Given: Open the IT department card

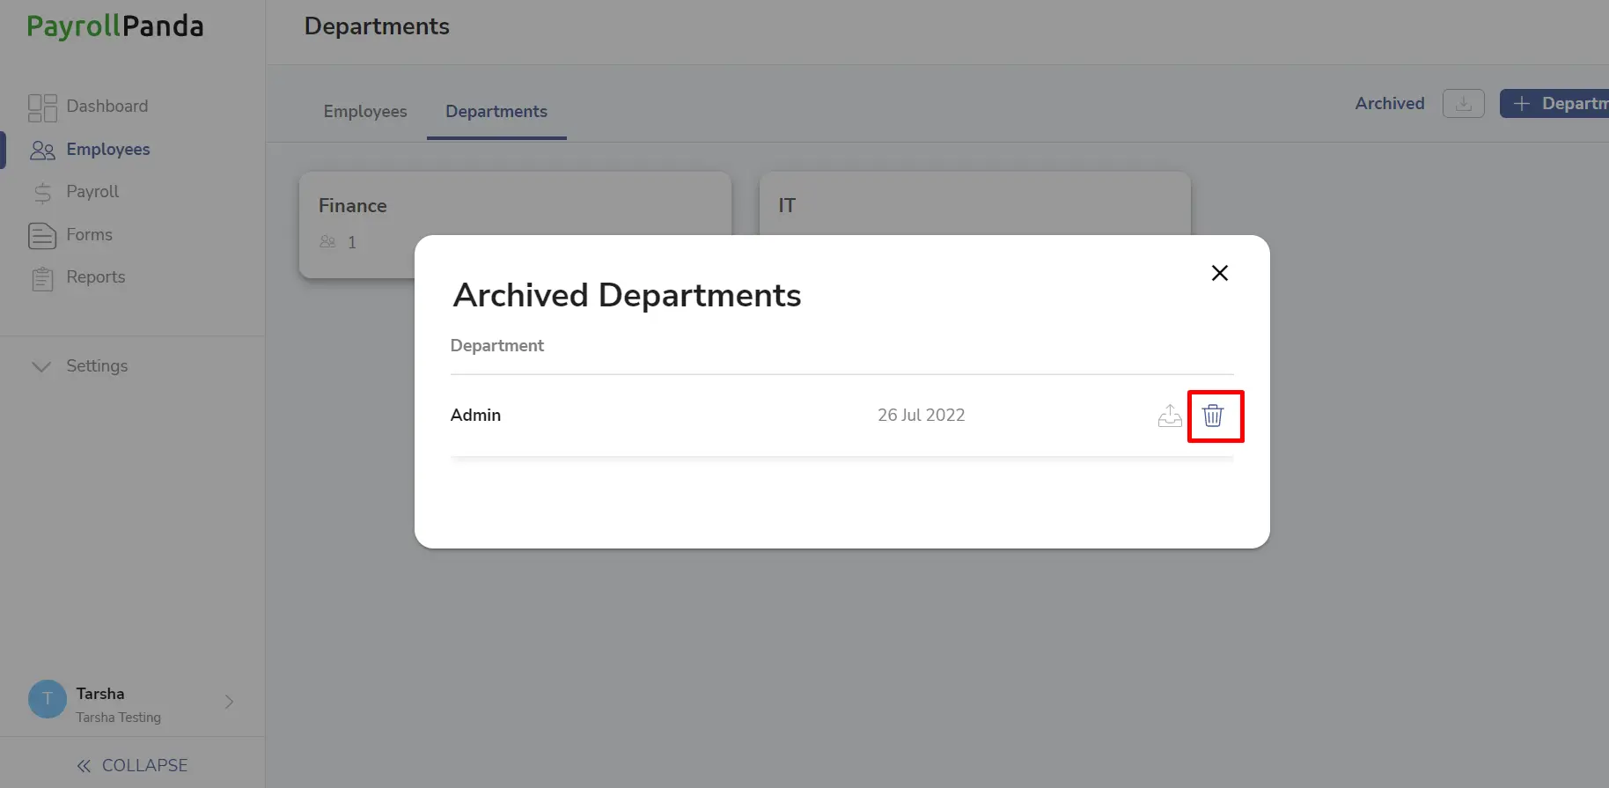Looking at the screenshot, I should pos(974,203).
